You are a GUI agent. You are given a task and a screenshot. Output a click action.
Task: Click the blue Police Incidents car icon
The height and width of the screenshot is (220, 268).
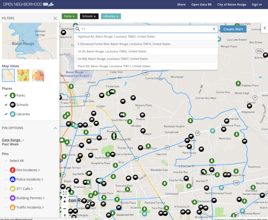(x=13, y=179)
